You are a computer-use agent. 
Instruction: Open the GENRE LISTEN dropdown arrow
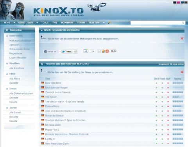[x=37, y=23]
